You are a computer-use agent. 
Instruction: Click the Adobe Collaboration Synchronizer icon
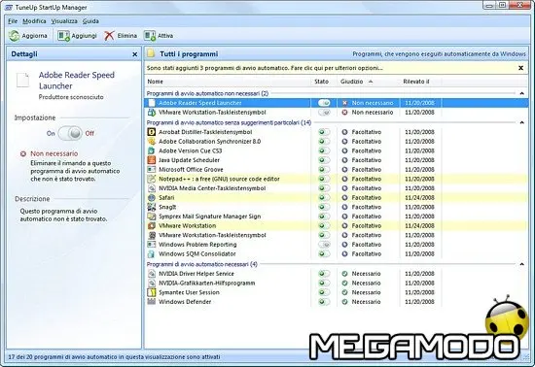coord(152,142)
